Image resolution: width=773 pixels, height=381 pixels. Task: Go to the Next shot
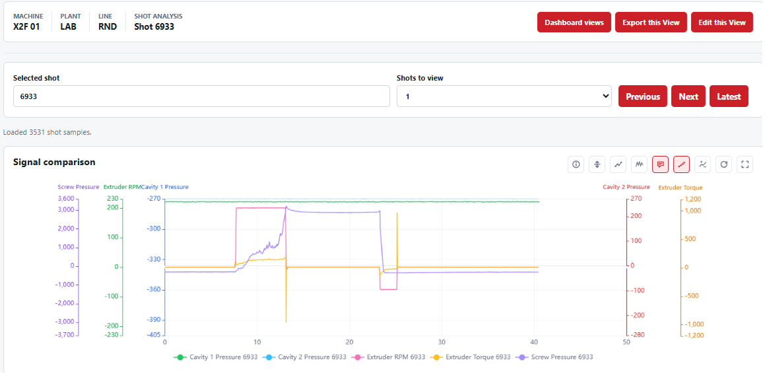tap(689, 96)
